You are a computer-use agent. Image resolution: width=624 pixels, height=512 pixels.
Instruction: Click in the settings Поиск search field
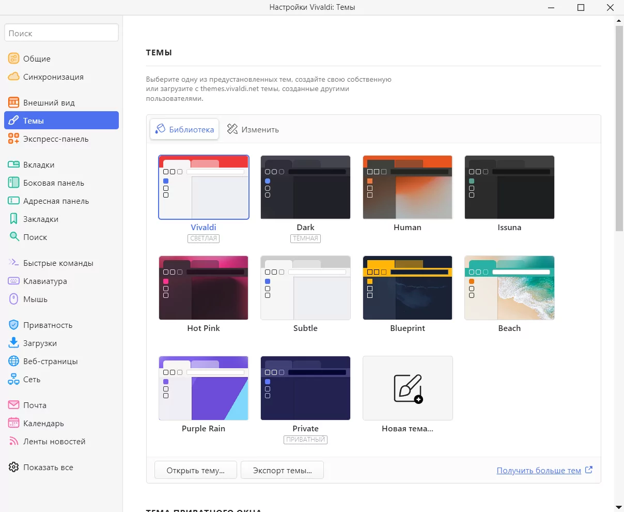pos(61,33)
